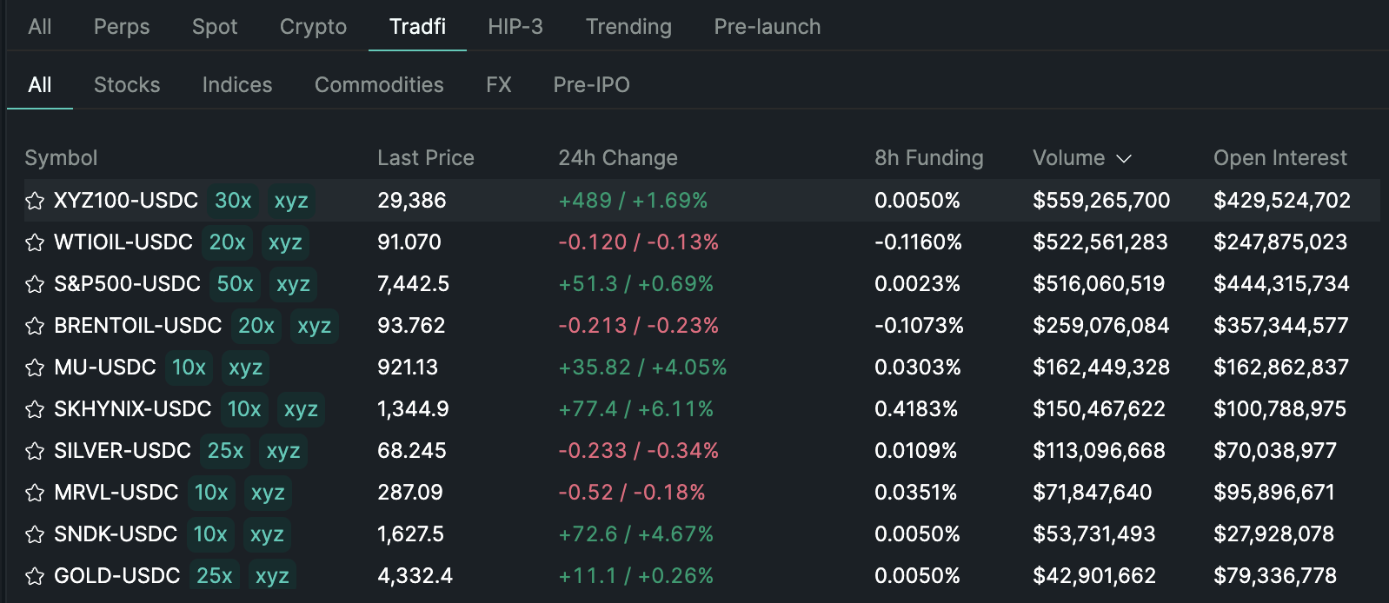The height and width of the screenshot is (603, 1389).
Task: Favorite XYZ100-USDC with its star icon
Action: [35, 201]
